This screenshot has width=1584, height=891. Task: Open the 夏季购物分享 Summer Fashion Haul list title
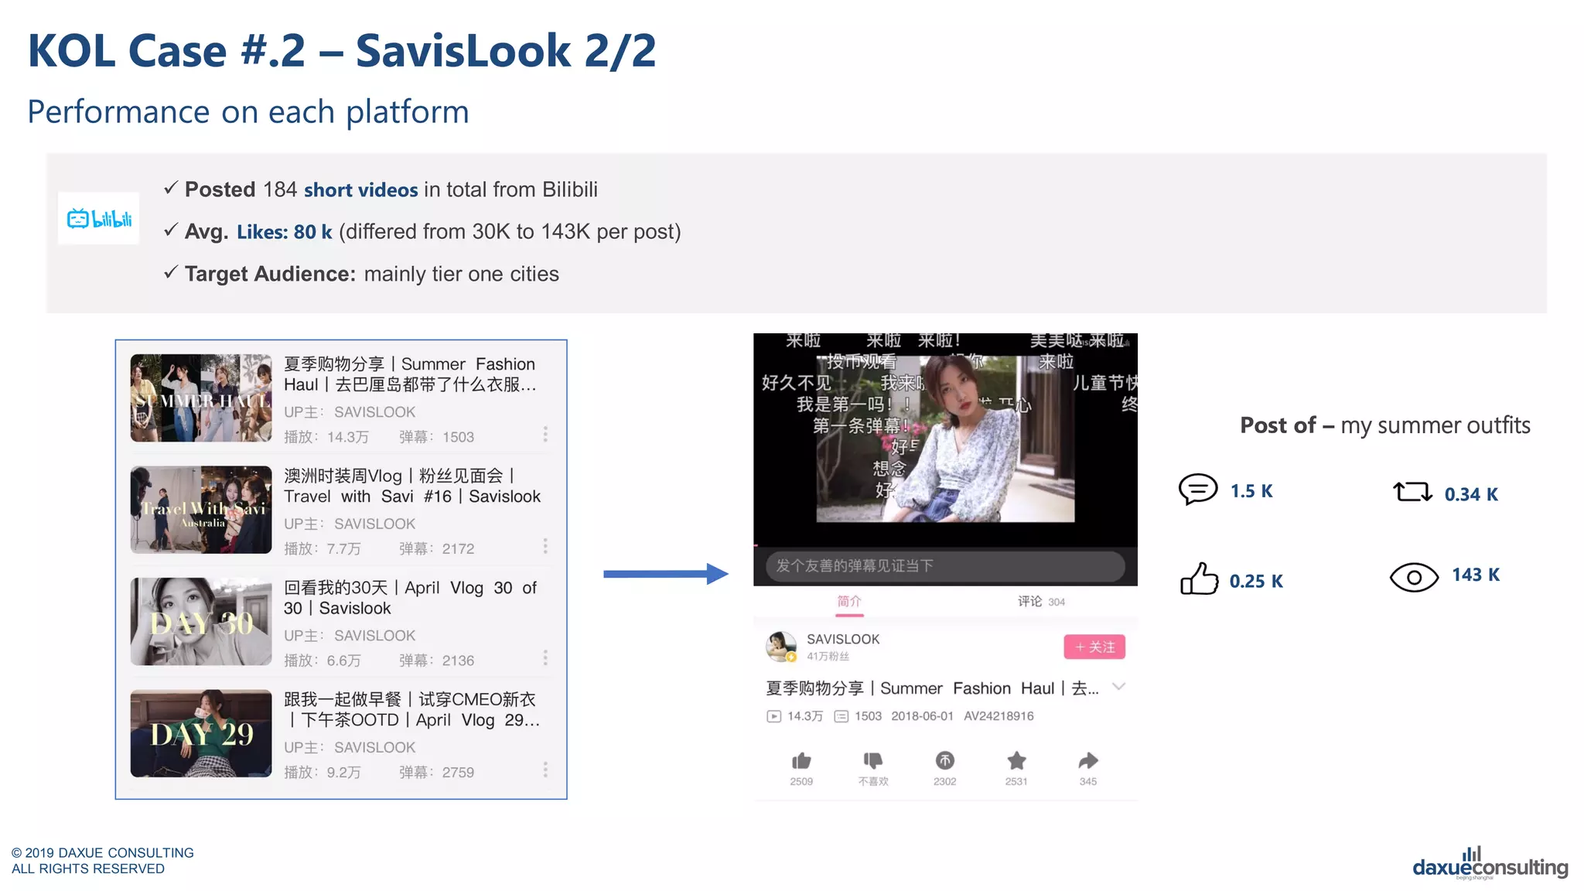point(410,374)
